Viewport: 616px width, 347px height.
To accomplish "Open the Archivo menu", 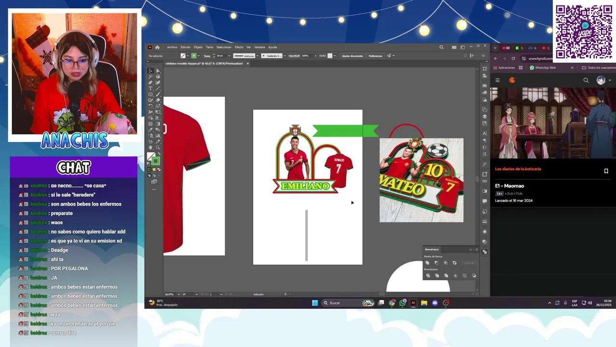I will [x=172, y=47].
